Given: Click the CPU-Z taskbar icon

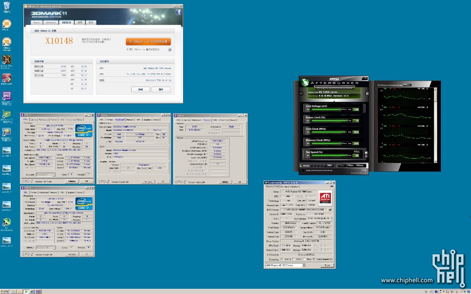Looking at the screenshot, I should point(38,291).
